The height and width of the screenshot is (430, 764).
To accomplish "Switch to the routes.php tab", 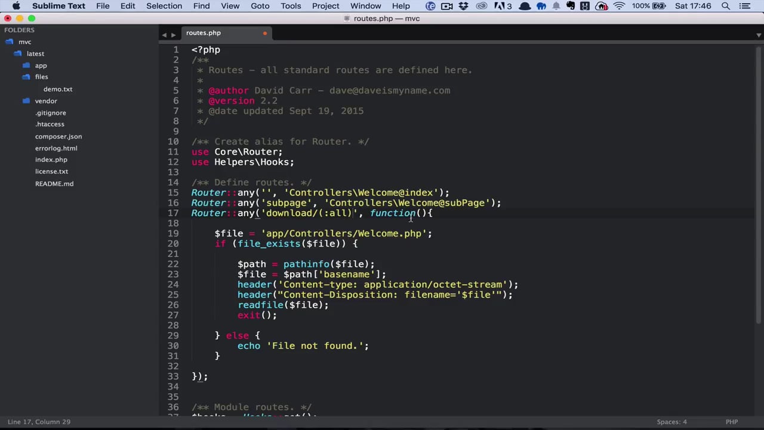I will (226, 33).
